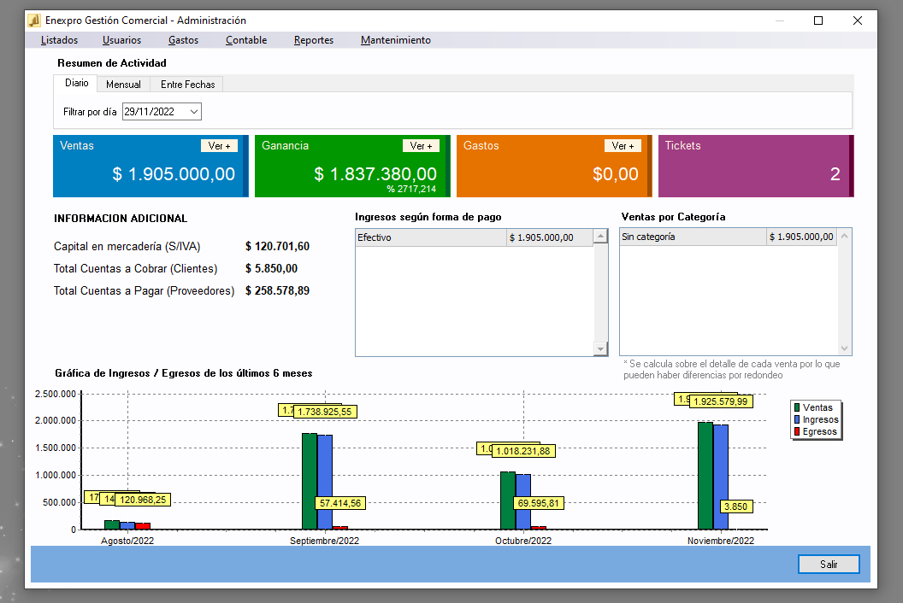The width and height of the screenshot is (903, 603).
Task: Click up arrow of payment method list scrollbar
Action: (x=600, y=236)
